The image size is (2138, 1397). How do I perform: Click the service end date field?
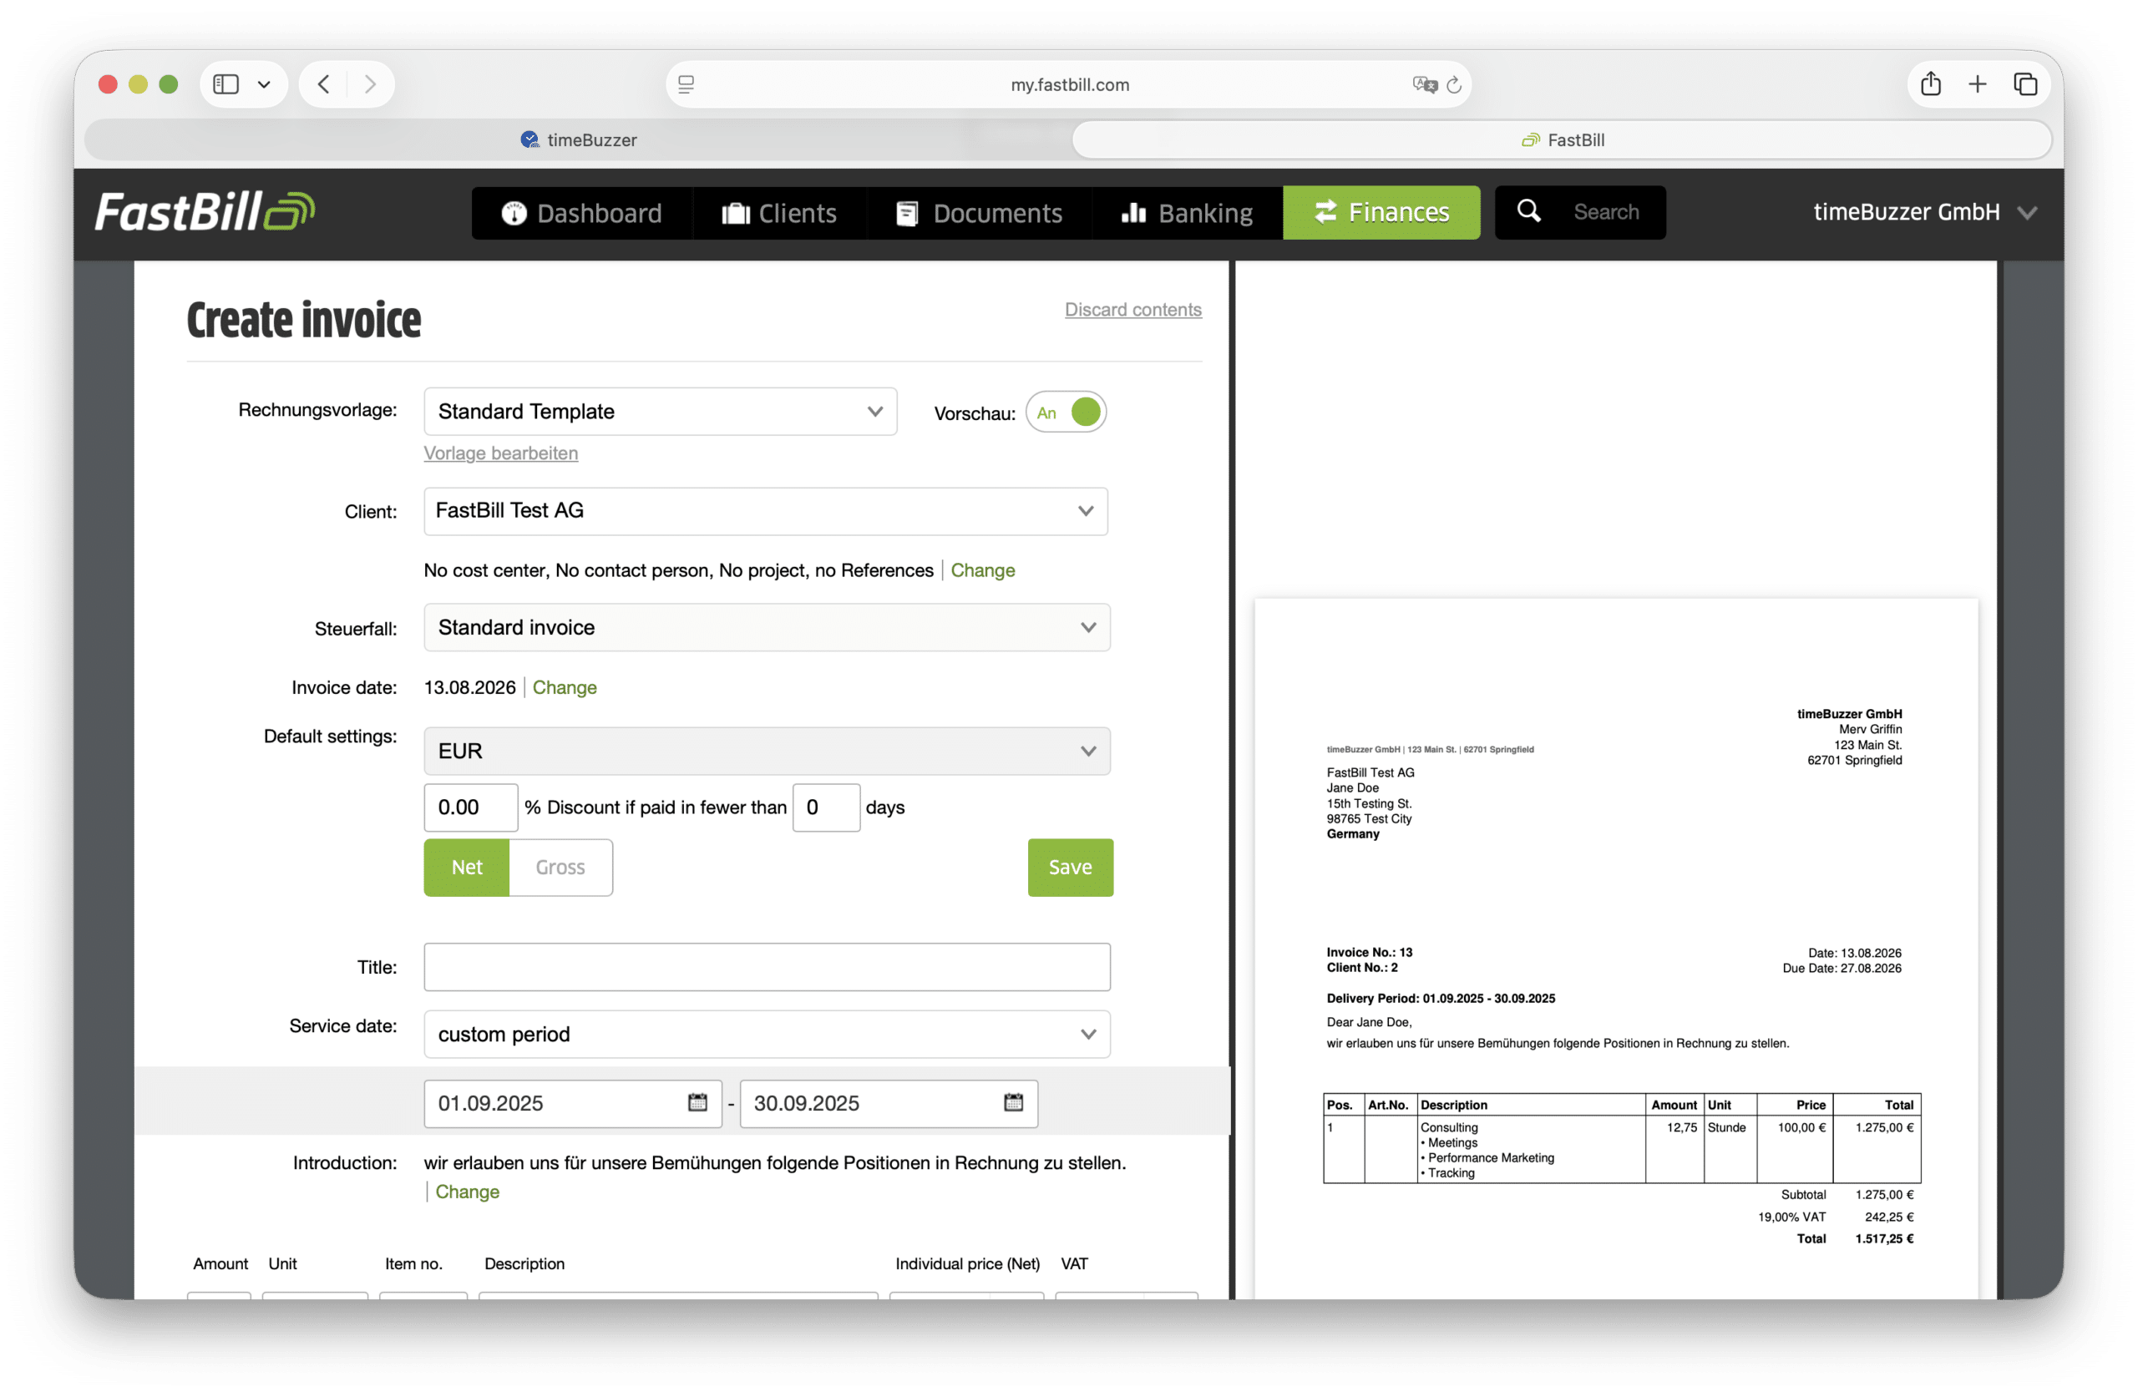(889, 1103)
